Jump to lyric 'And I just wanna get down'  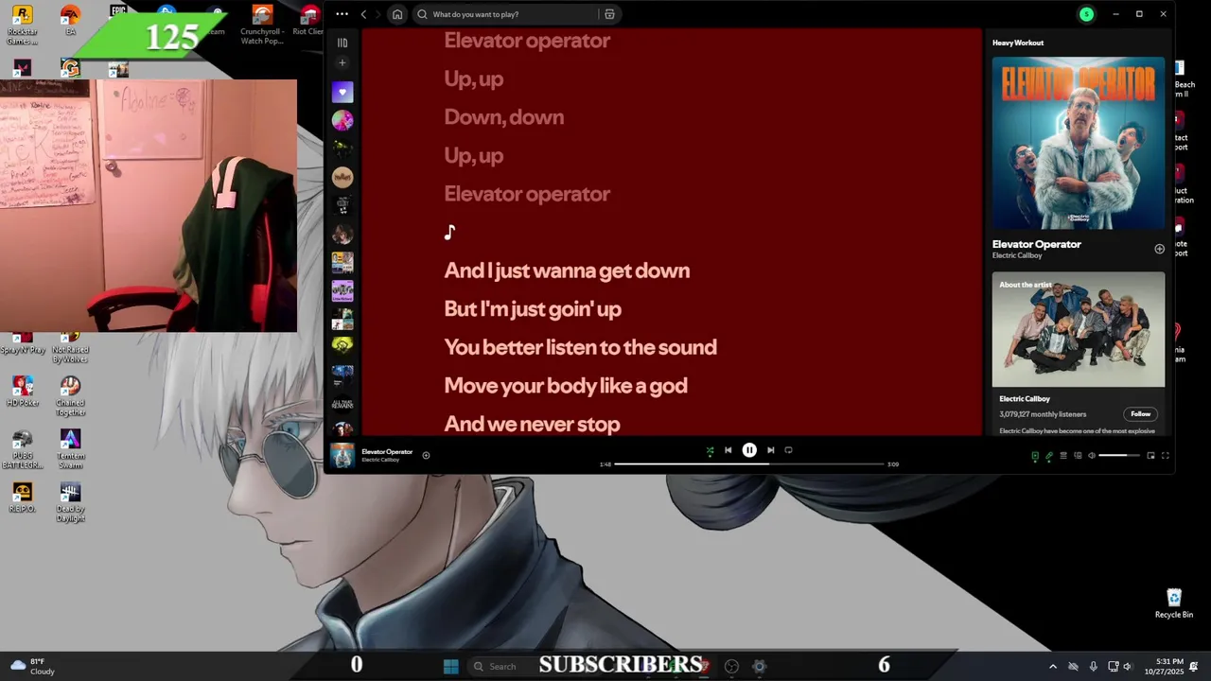(567, 271)
